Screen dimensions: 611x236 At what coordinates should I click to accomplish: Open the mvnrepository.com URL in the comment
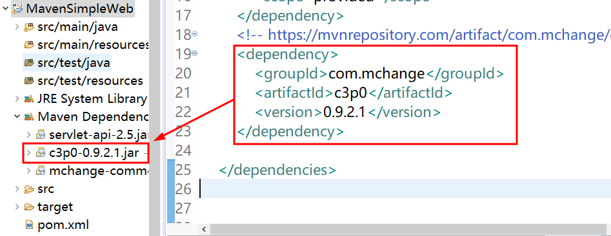[x=439, y=35]
